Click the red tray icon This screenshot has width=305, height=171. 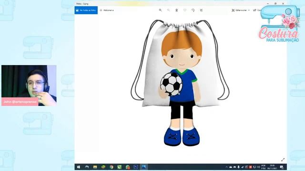click(251, 167)
